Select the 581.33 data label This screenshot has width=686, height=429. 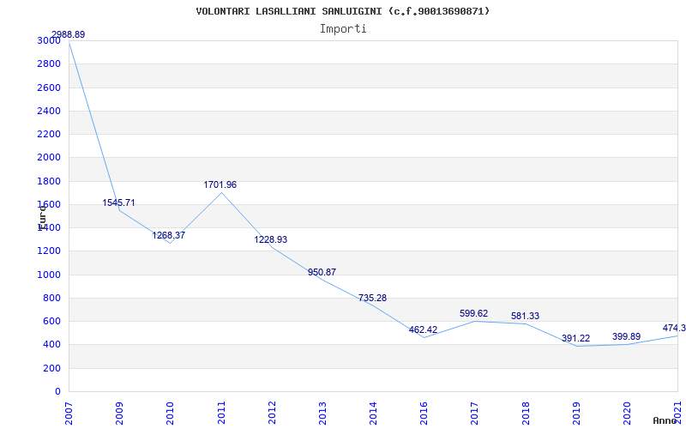(x=525, y=316)
